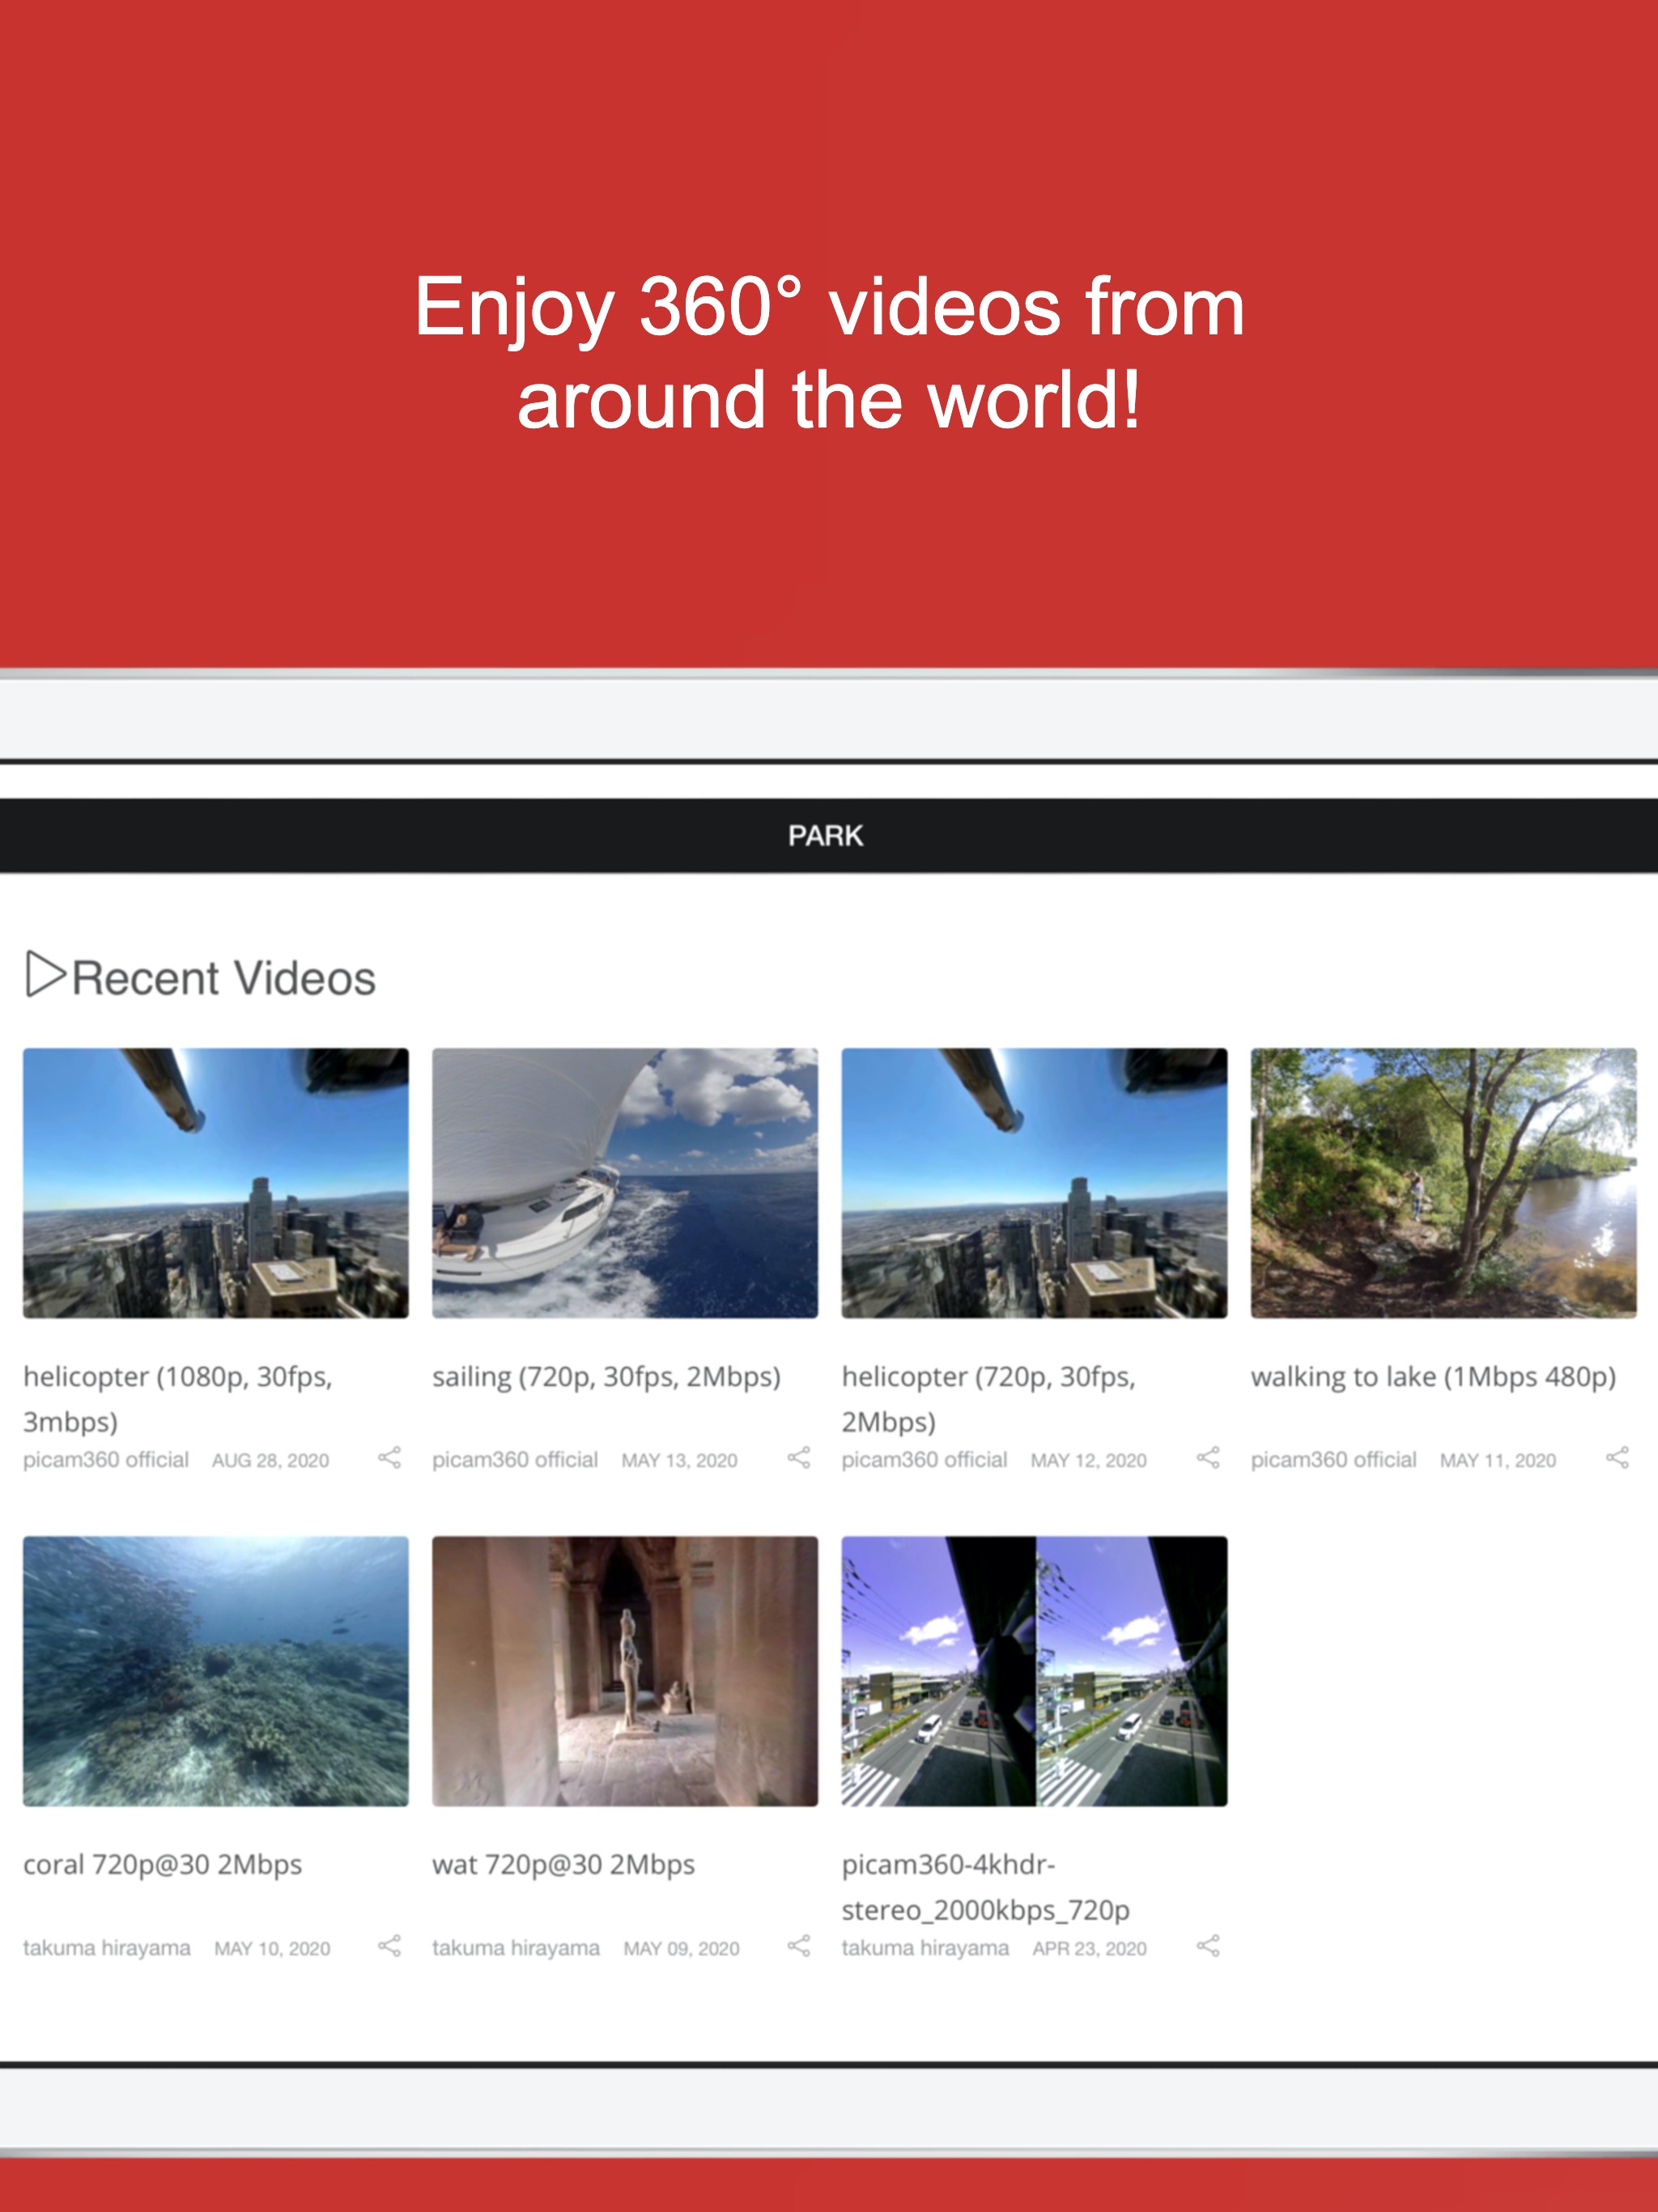Share the sailing 720p video
The image size is (1658, 2212).
[x=798, y=1458]
